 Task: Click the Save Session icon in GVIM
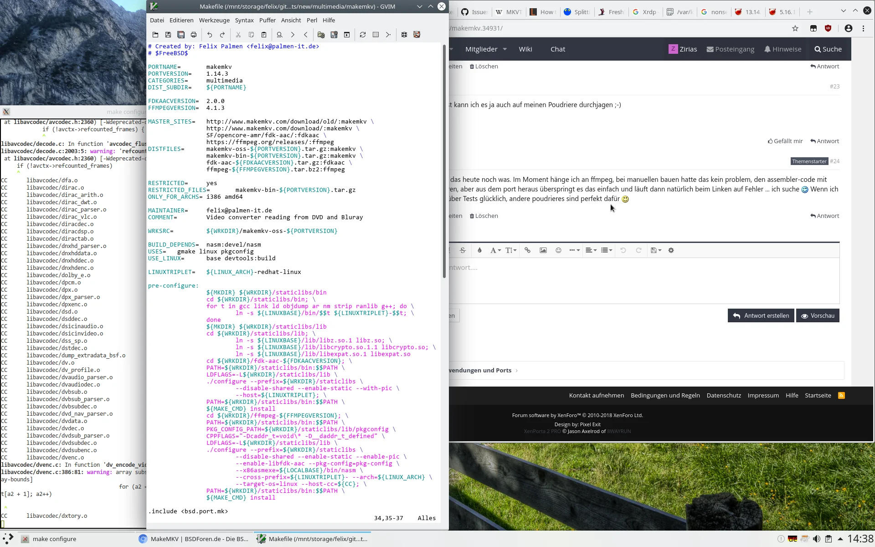pyautogui.click(x=334, y=35)
